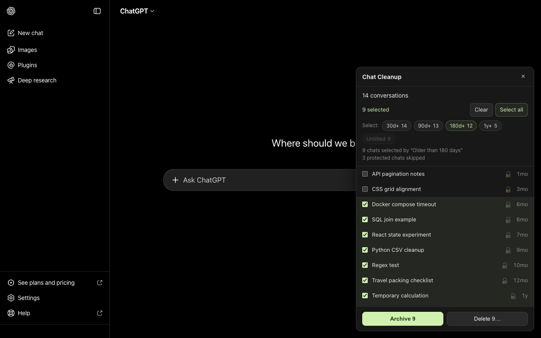Click the lock icon on CSS grid alignment
The image size is (541, 338).
point(508,189)
